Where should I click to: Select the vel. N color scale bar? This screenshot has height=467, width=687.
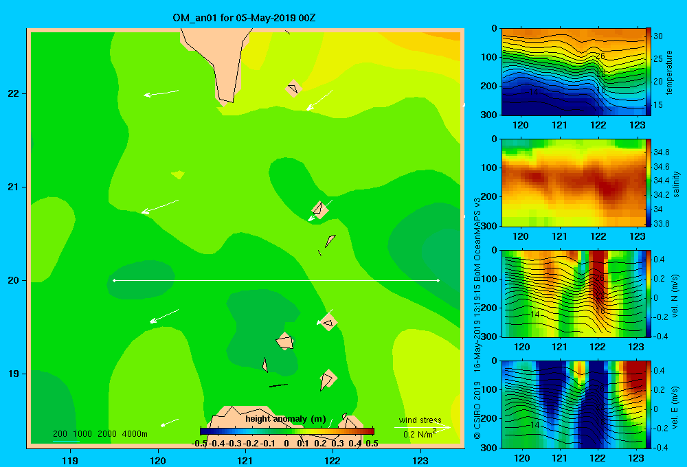(649, 293)
